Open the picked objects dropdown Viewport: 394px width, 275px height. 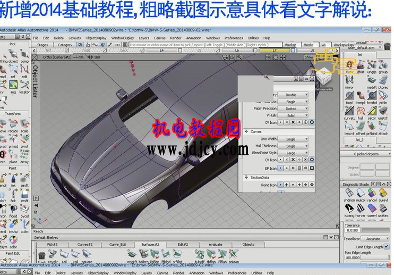tap(366, 154)
